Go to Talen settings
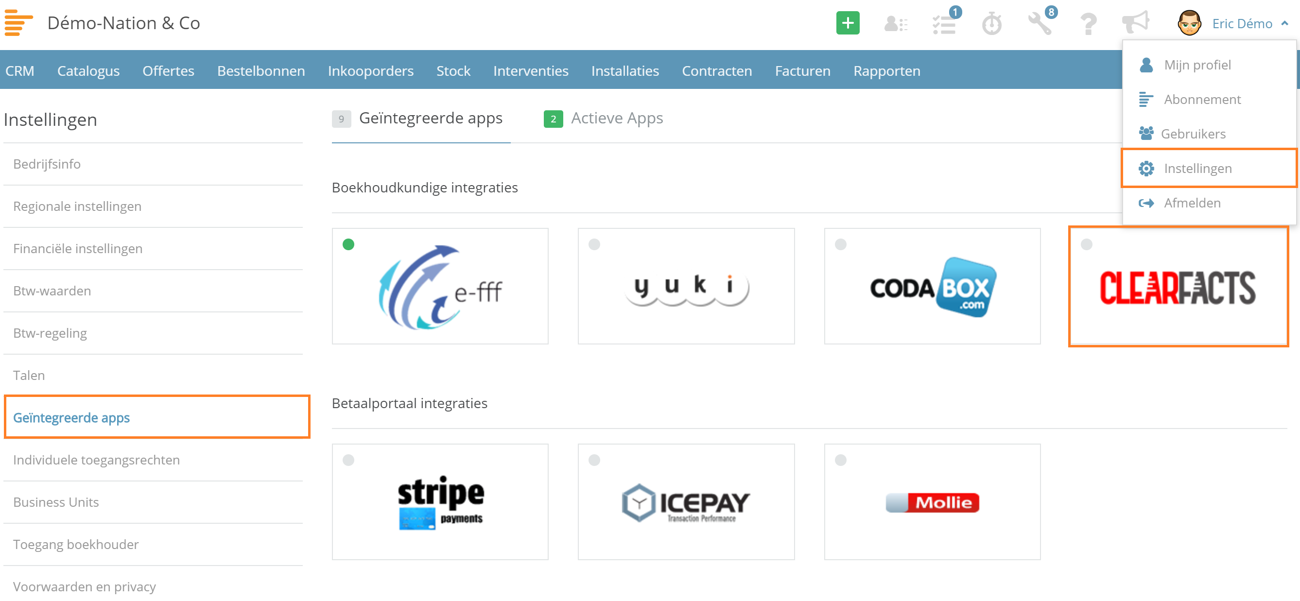 pos(153,376)
